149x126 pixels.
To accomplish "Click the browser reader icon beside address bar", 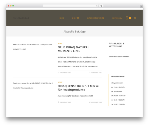I will 101,6.
